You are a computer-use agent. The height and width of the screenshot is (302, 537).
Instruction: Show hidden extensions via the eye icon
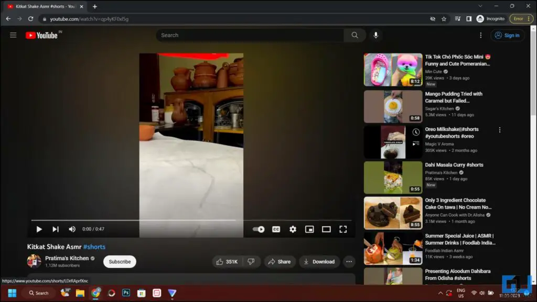click(432, 18)
